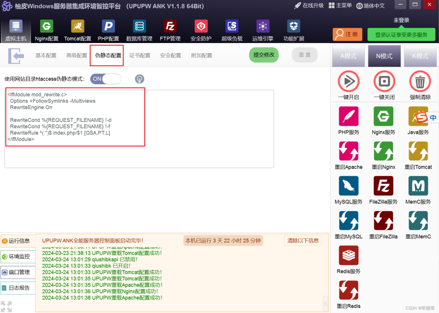
Task: Open 安全防护 security protection
Action: click(201, 30)
